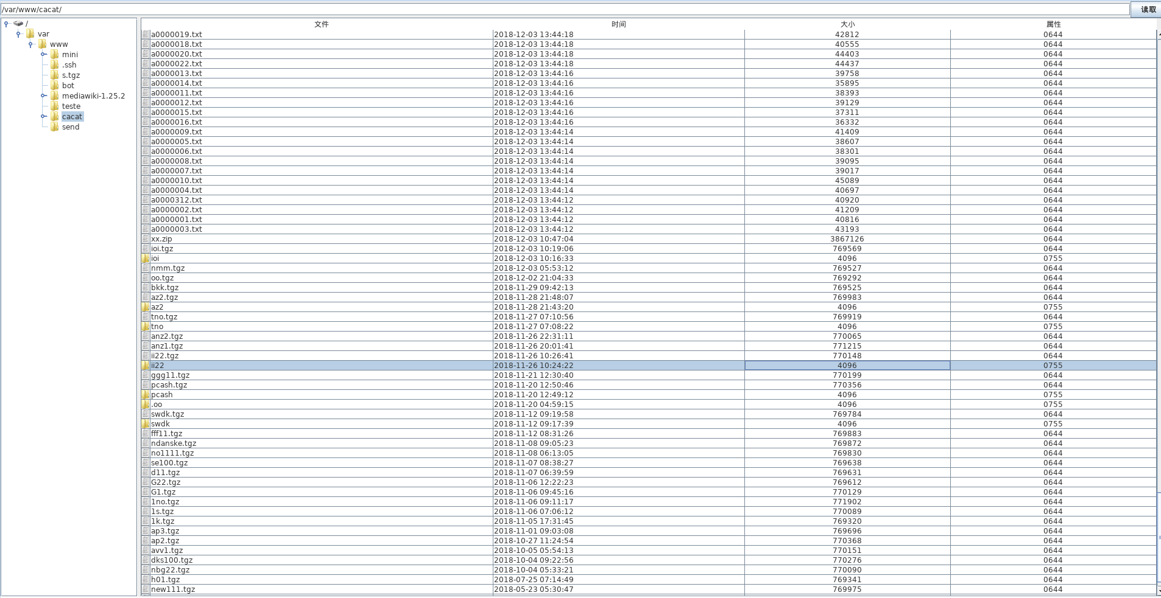Click timestamp 2018-07-25 07:14:49
The image size is (1161, 598).
pyautogui.click(x=534, y=580)
